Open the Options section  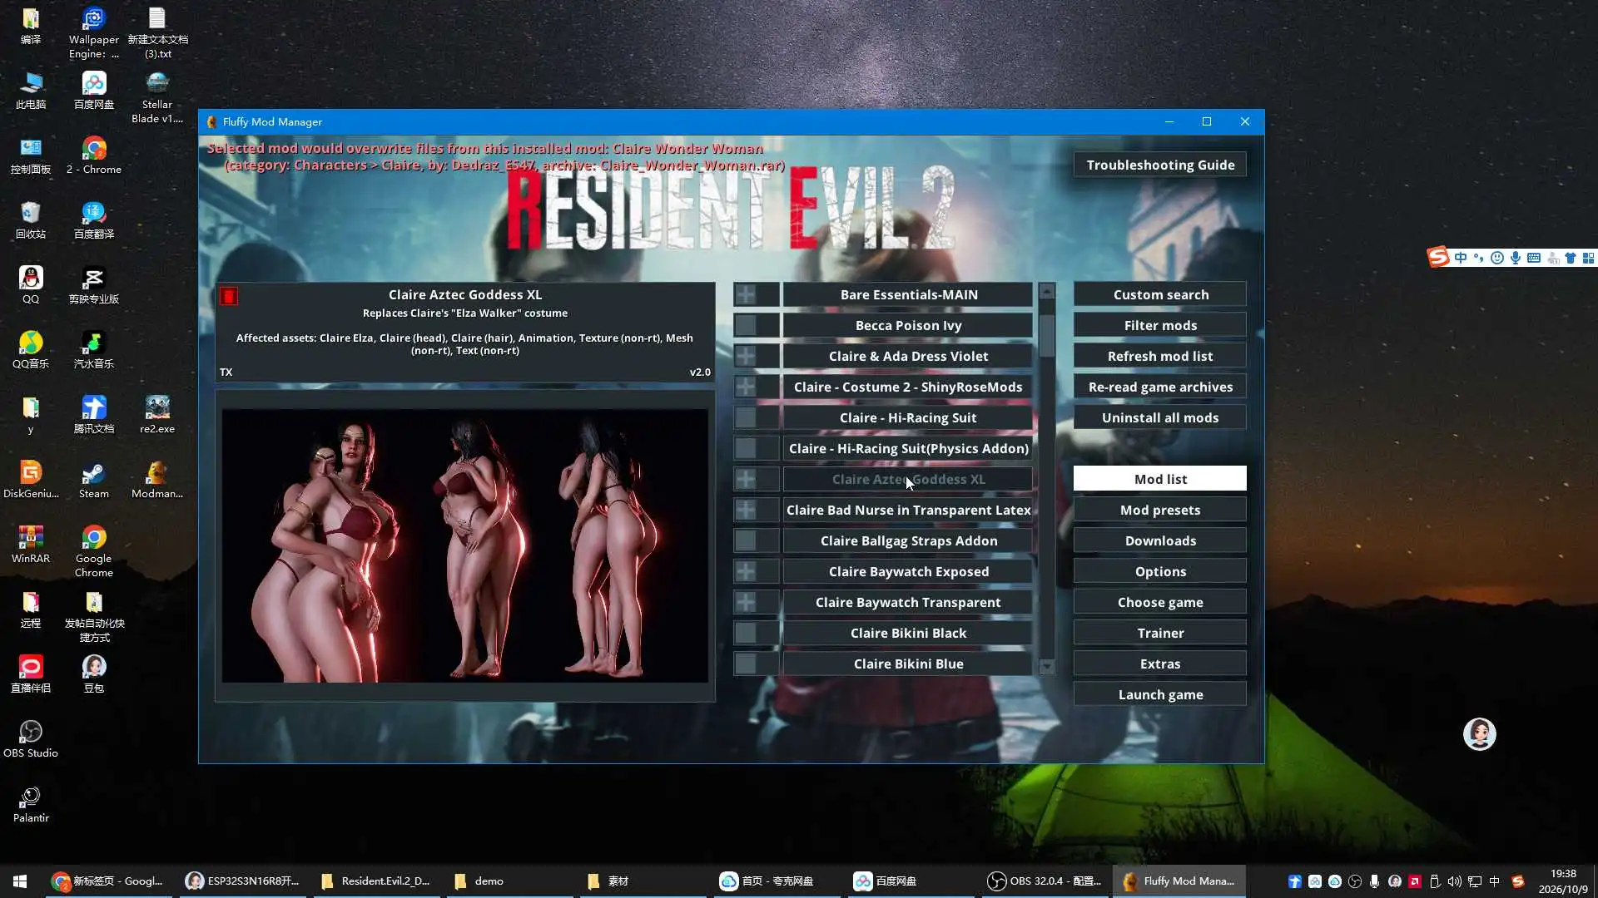(1160, 571)
